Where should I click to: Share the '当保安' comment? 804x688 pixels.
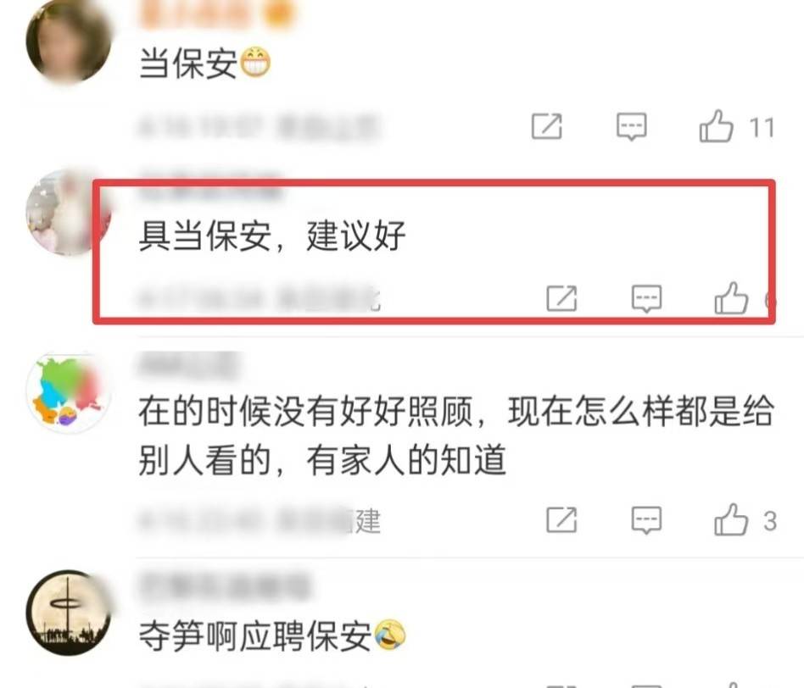tap(546, 126)
